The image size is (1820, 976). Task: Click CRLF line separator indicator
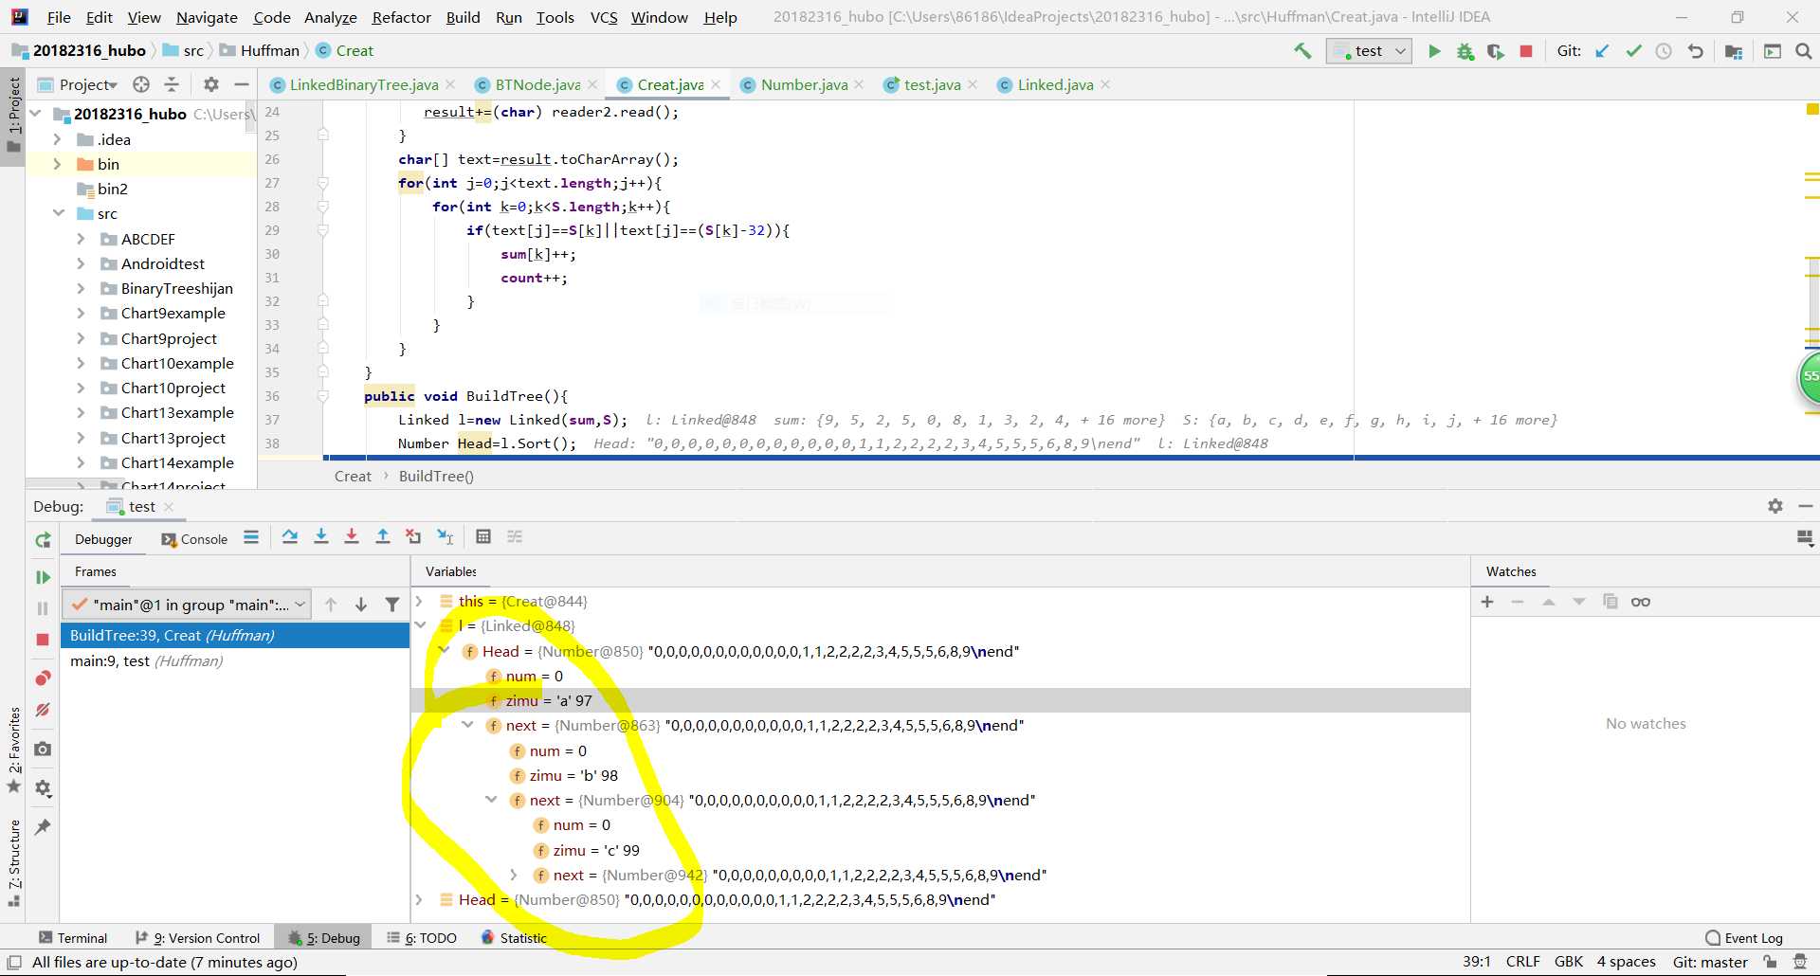coord(1522,962)
